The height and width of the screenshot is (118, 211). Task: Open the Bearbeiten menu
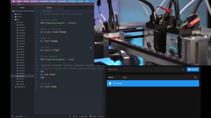[34, 1]
